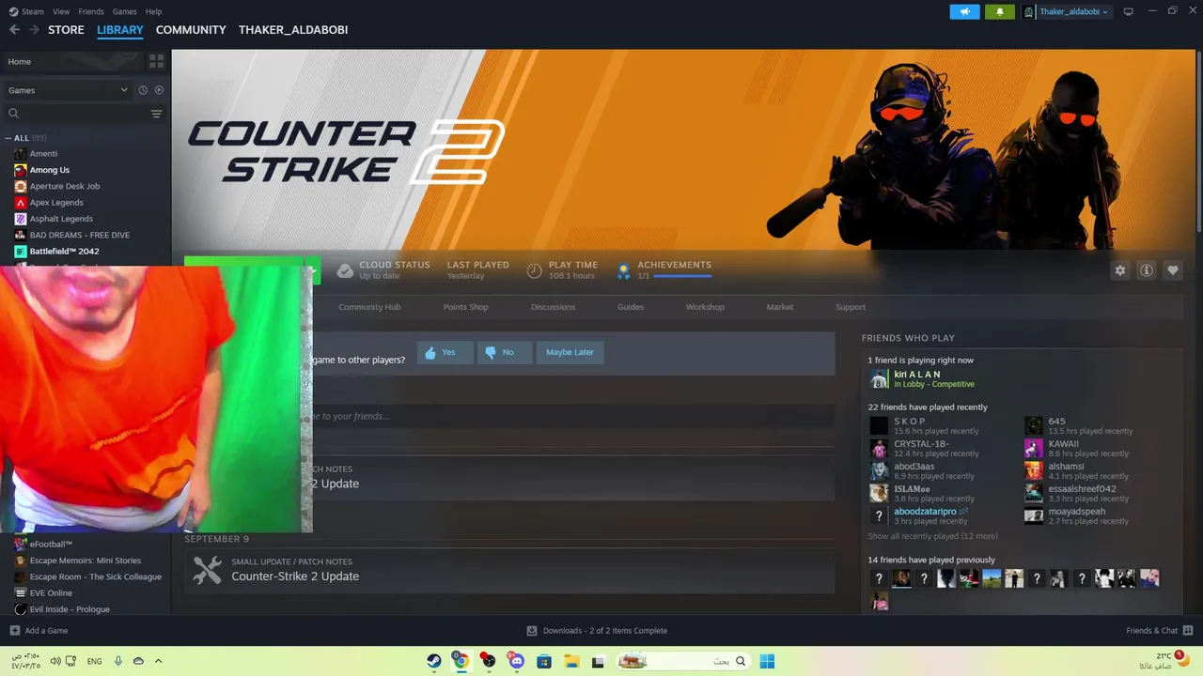Image resolution: width=1203 pixels, height=676 pixels.
Task: Open Discord from the Windows taskbar
Action: pyautogui.click(x=516, y=661)
